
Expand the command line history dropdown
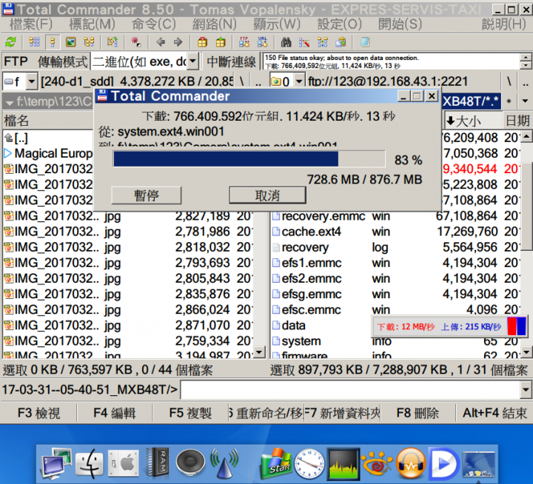point(526,390)
